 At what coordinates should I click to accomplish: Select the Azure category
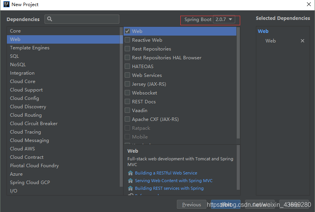(x=63, y=174)
